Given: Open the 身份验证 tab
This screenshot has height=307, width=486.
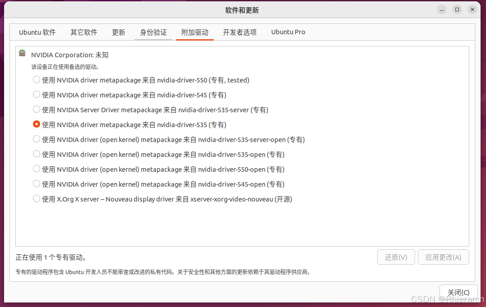Looking at the screenshot, I should [153, 32].
